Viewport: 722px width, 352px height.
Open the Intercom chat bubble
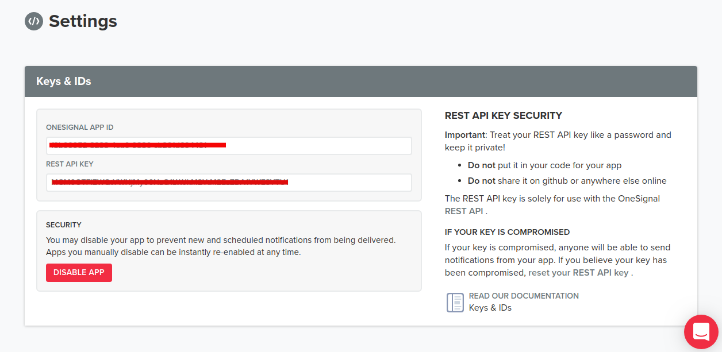[x=701, y=331]
